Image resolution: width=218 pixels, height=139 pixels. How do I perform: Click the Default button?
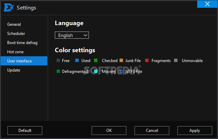pos(25,131)
